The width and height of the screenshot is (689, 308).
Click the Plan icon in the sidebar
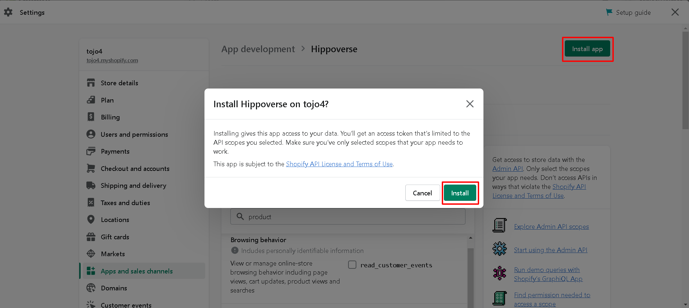(x=91, y=100)
